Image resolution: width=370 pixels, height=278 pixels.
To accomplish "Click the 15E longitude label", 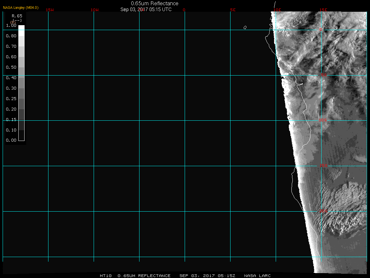I will (324, 10).
